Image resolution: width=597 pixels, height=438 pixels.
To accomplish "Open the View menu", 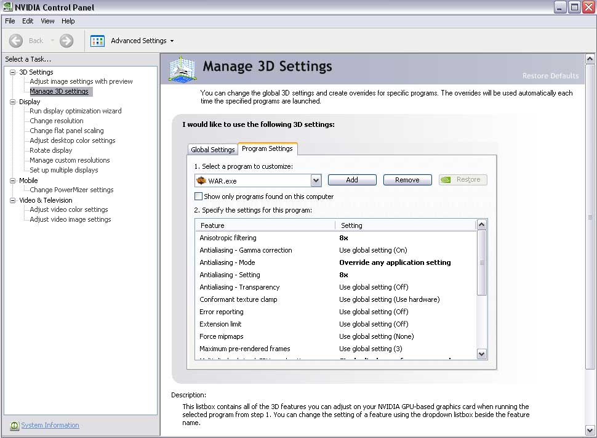I will (47, 21).
